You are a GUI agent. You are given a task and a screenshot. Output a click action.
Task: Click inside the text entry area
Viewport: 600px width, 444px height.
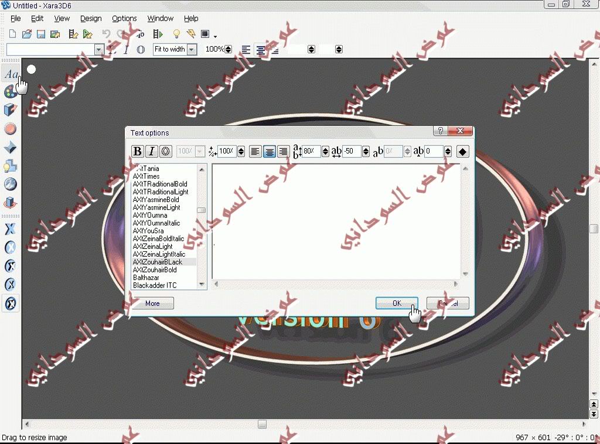click(x=336, y=222)
